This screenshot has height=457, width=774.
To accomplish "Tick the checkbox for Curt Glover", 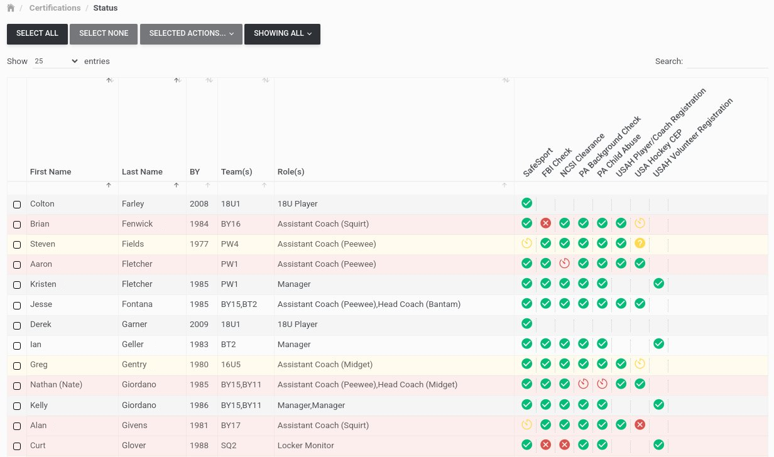I will (x=17, y=446).
